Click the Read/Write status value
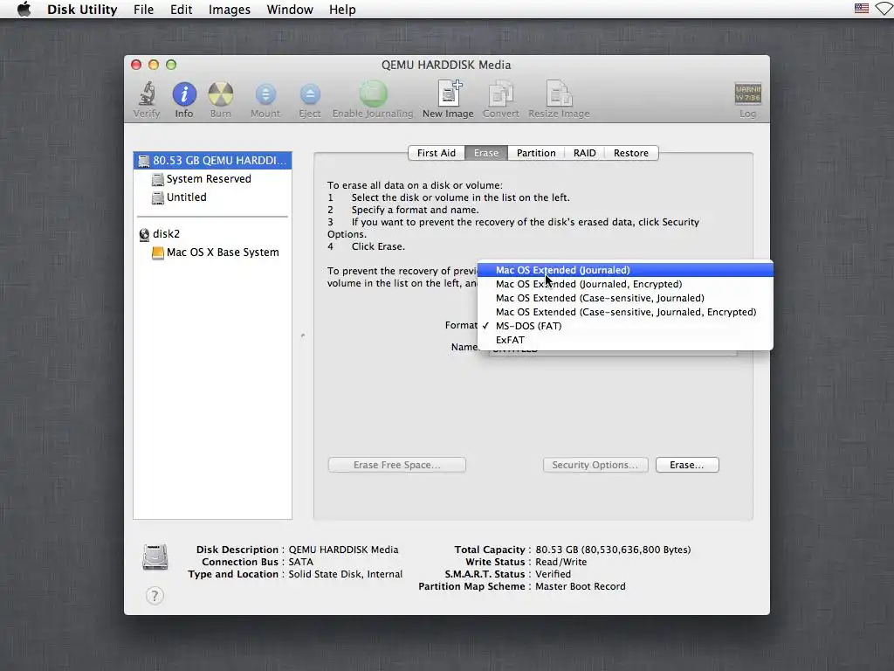Screen dimensions: 894x671 [x=561, y=562]
